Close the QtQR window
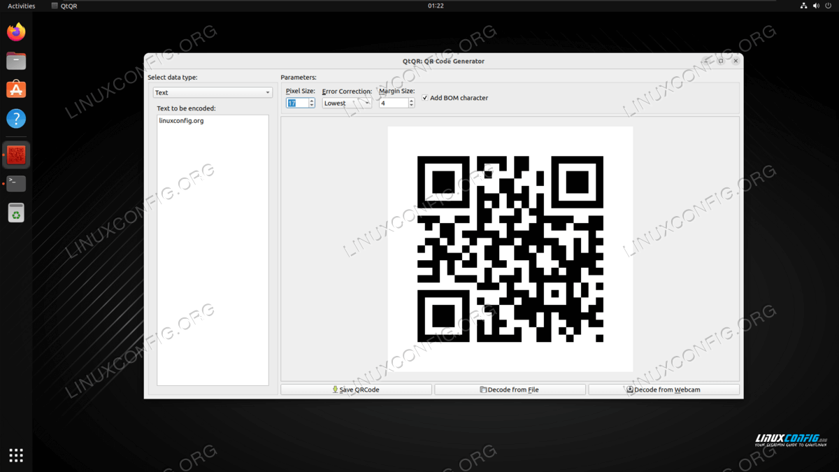Viewport: 839px width, 472px height. [736, 61]
